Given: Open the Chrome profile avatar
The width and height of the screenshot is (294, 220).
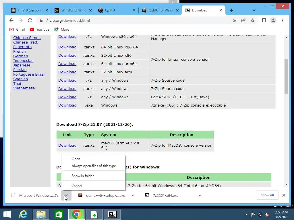Looking at the screenshot, I should [x=273, y=20].
